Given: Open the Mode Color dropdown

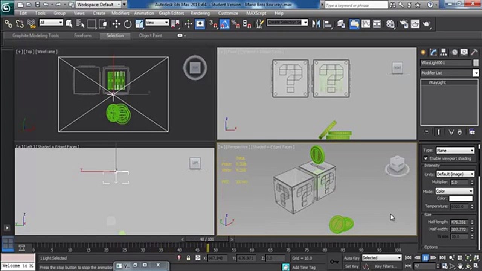Looking at the screenshot, I should (x=454, y=191).
